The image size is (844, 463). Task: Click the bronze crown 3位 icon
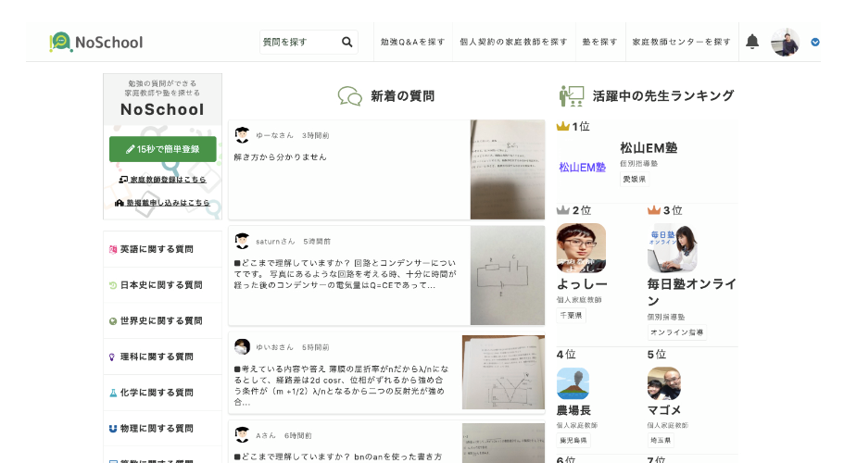click(654, 209)
